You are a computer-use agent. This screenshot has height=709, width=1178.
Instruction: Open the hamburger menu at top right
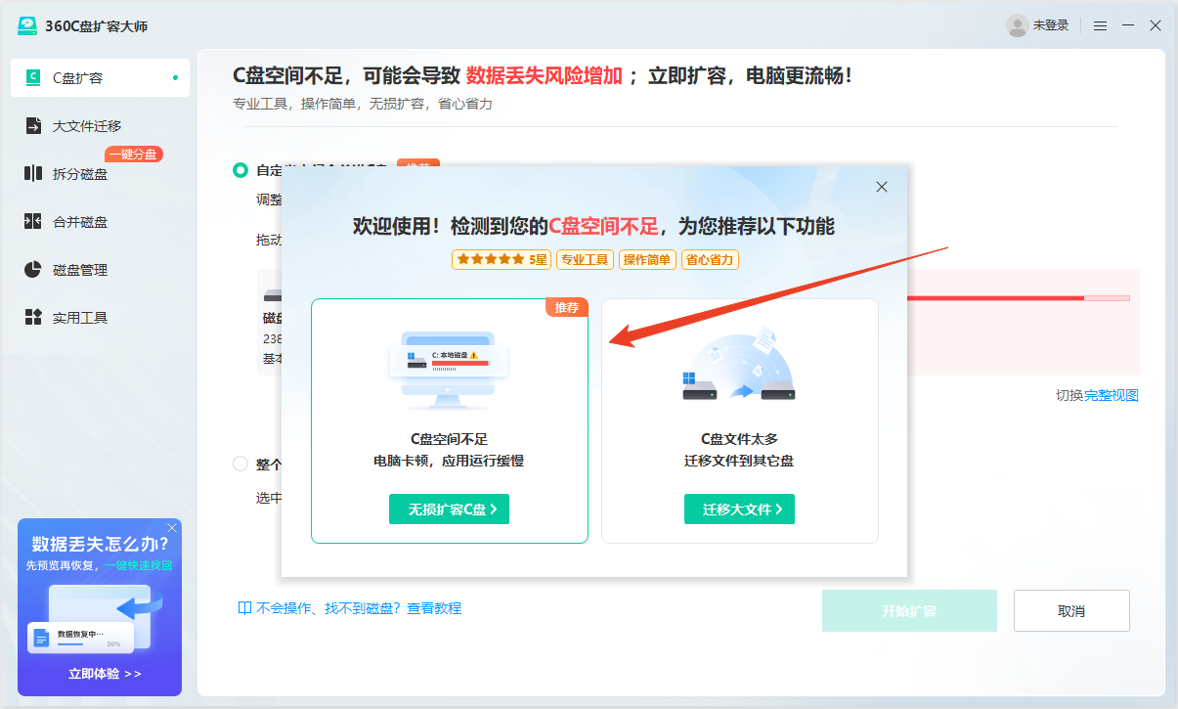1099,25
